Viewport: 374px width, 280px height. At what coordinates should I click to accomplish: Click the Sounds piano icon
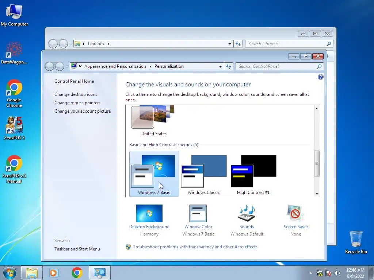point(247,213)
